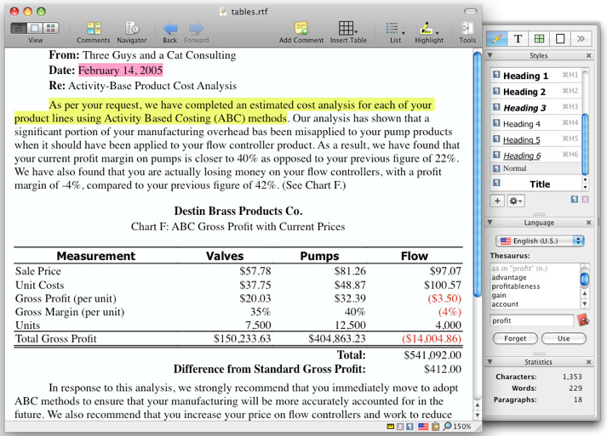Collapse the Styles palette triangle

click(x=490, y=55)
